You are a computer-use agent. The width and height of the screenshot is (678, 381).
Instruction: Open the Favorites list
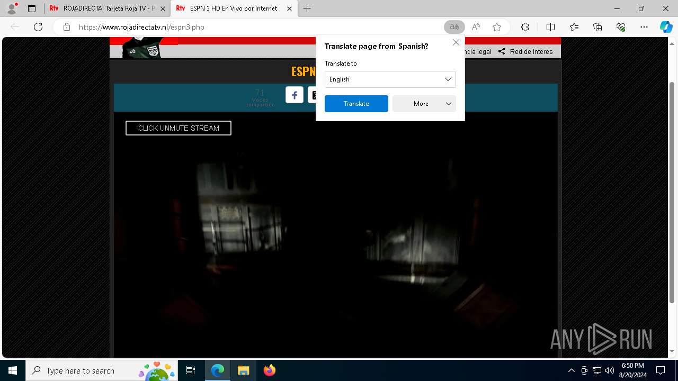click(x=574, y=27)
